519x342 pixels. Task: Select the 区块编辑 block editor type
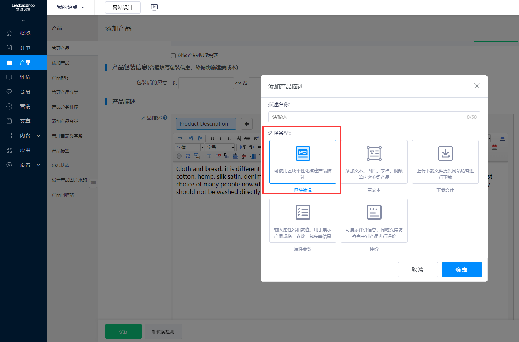pos(303,162)
